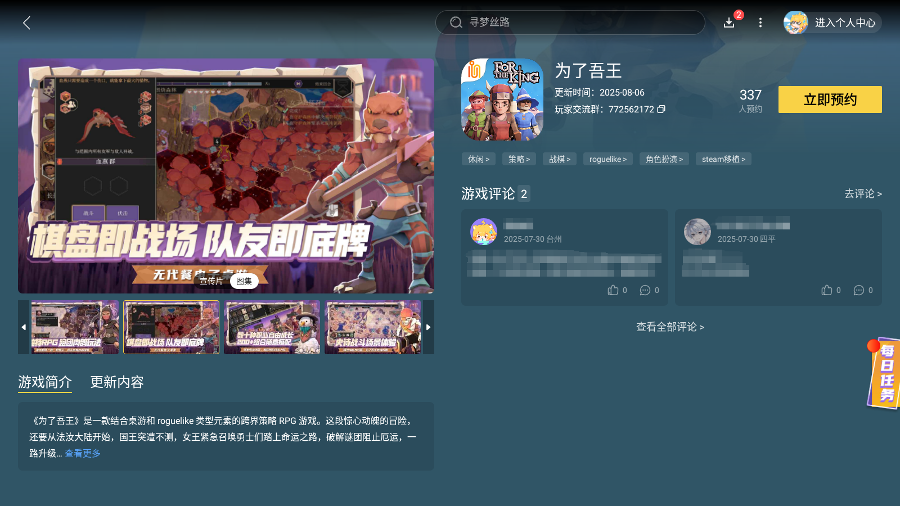The height and width of the screenshot is (506, 900).
Task: Select the 数十种职业自由成长 thumbnail
Action: click(x=272, y=327)
